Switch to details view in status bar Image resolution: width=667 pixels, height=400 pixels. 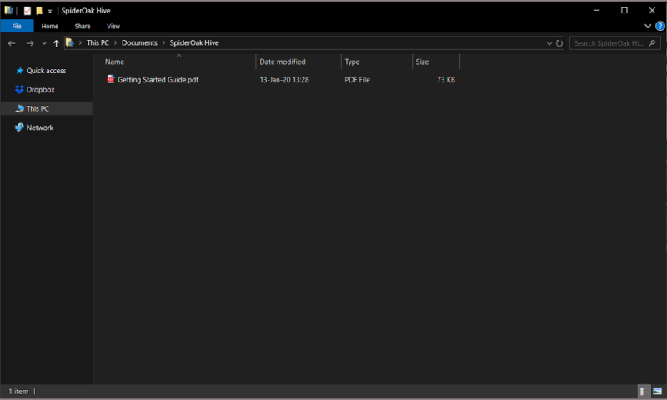pos(644,392)
